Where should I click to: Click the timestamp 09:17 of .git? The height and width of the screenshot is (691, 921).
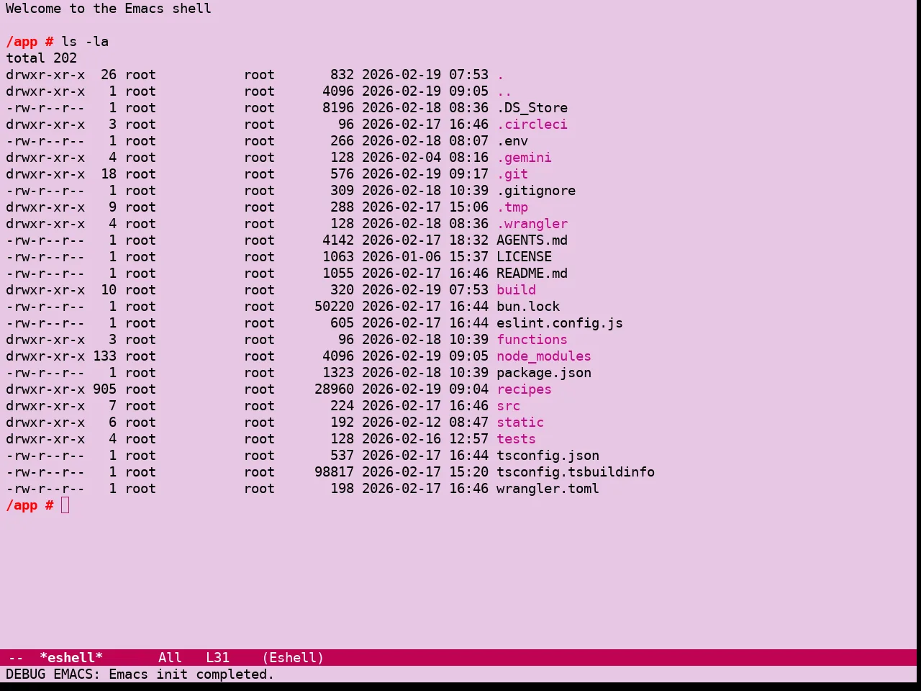pos(468,174)
